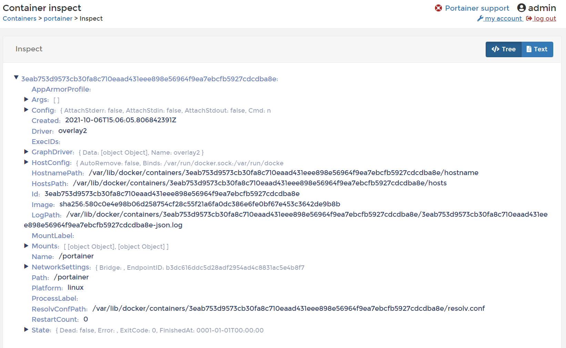Click the /portainer Name value
566x348 pixels.
77,256
